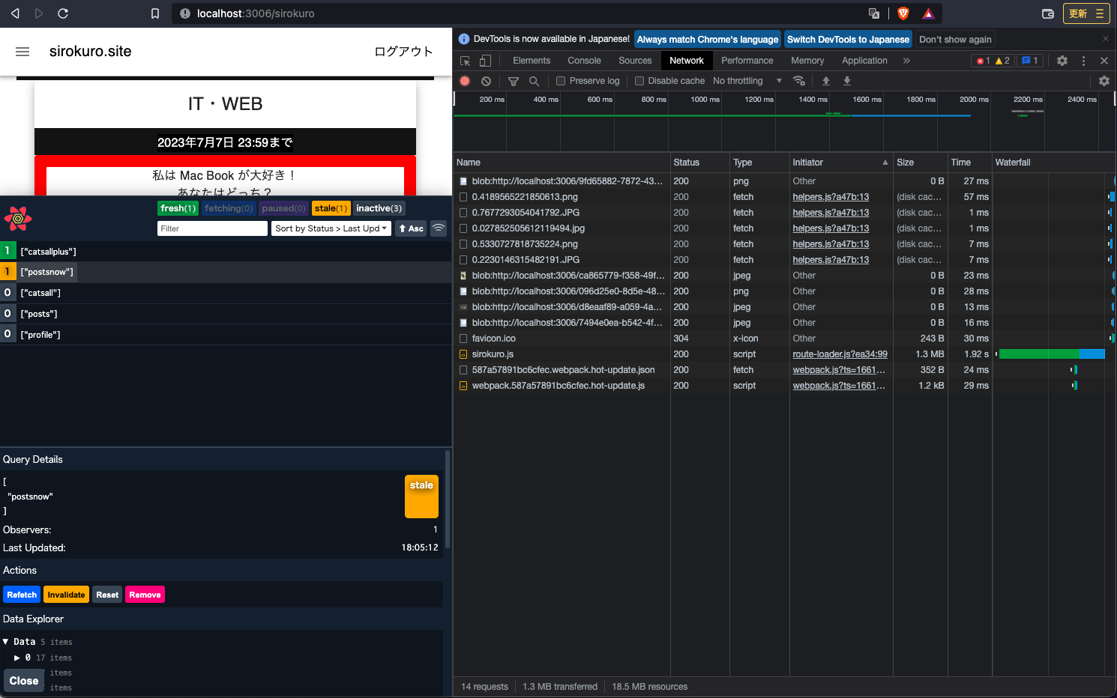Toggle the paused(0) status filter
The width and height of the screenshot is (1117, 698).
[283, 208]
